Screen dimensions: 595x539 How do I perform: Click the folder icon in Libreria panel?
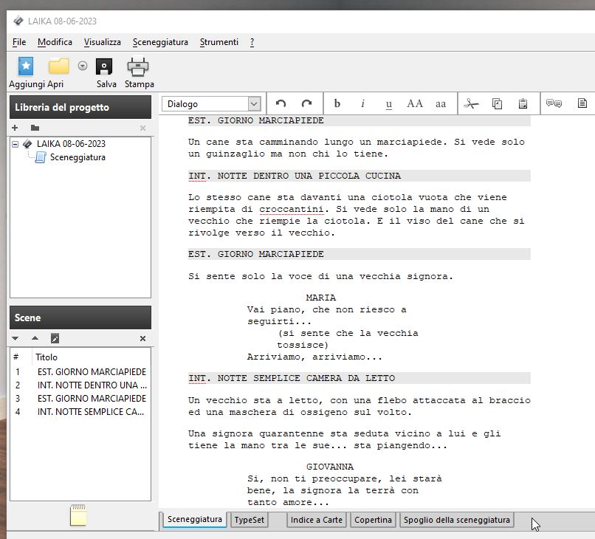35,128
